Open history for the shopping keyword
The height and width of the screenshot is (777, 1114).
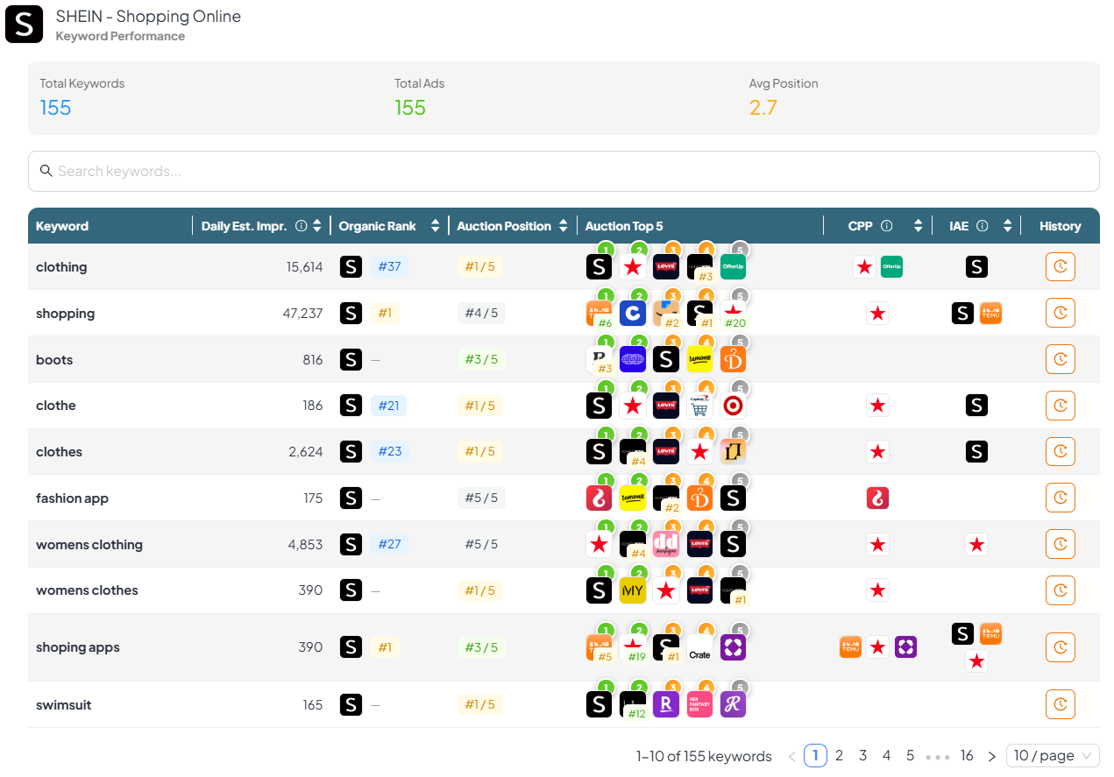[1060, 313]
